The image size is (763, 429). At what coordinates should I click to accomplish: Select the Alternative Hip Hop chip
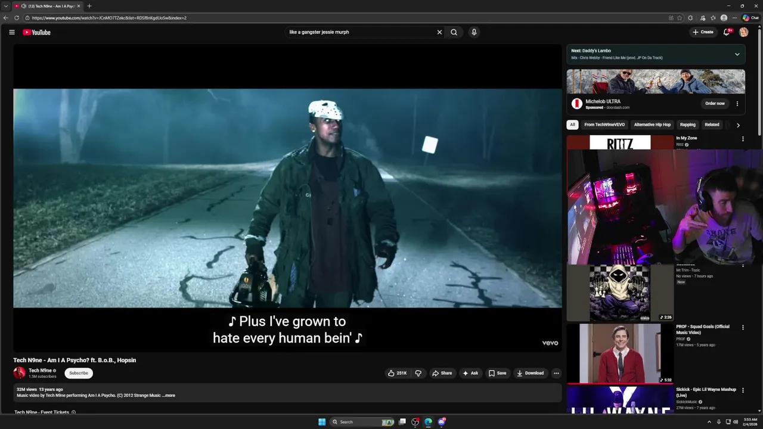[x=652, y=125]
